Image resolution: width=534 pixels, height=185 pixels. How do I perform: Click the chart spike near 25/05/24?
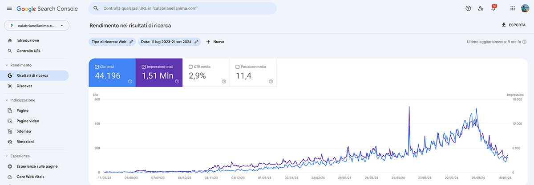pyautogui.click(x=409, y=108)
